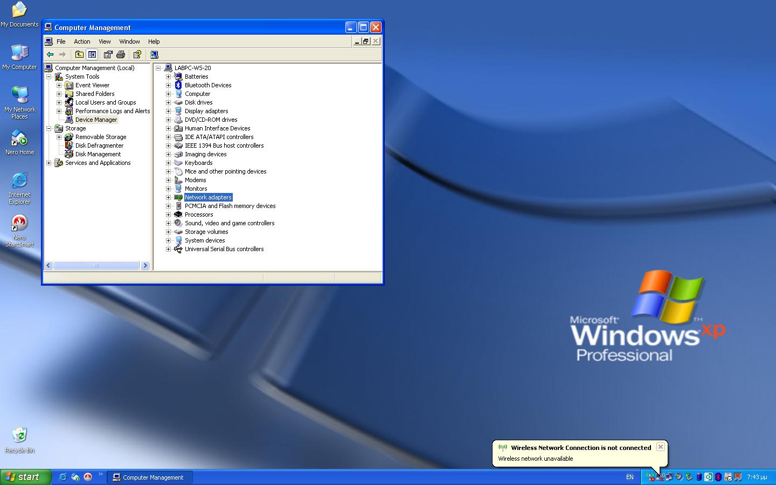Image resolution: width=776 pixels, height=485 pixels.
Task: Click left pane scrollbar left arrow
Action: 48,265
